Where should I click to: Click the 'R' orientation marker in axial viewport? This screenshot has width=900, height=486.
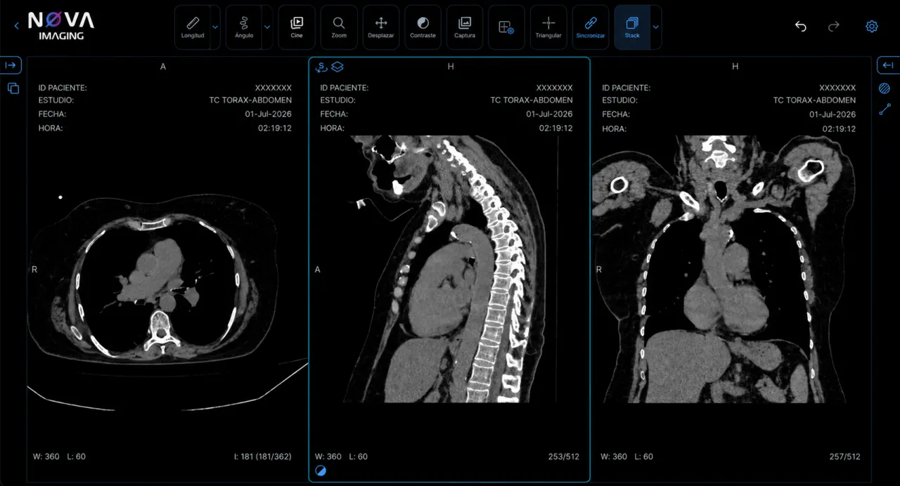pyautogui.click(x=34, y=269)
